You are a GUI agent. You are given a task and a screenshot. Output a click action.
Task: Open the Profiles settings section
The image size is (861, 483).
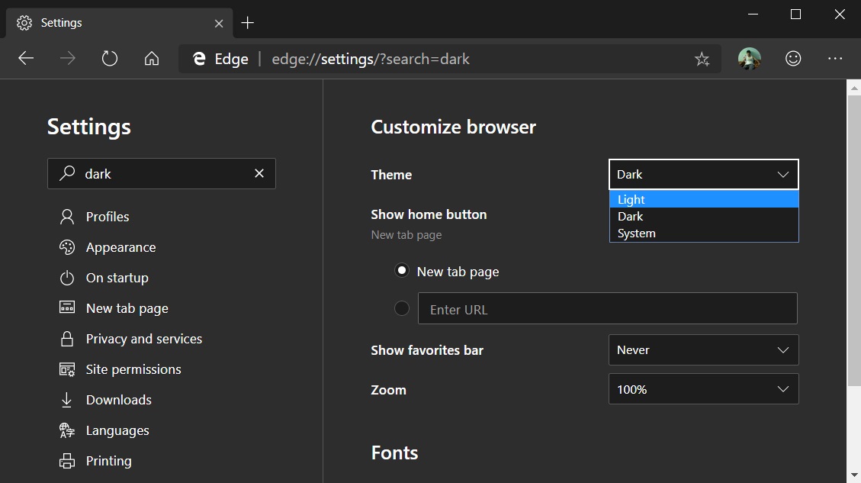click(x=107, y=216)
